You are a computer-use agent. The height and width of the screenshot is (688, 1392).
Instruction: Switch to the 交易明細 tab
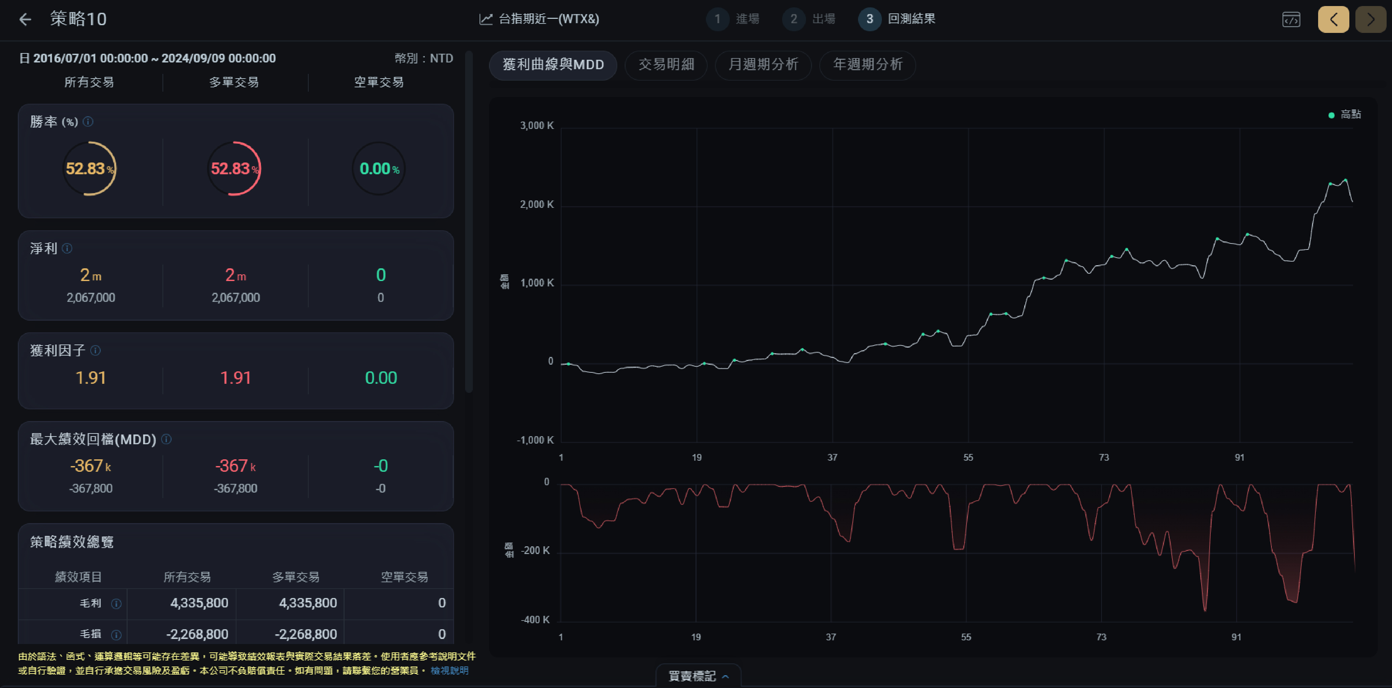pos(666,65)
